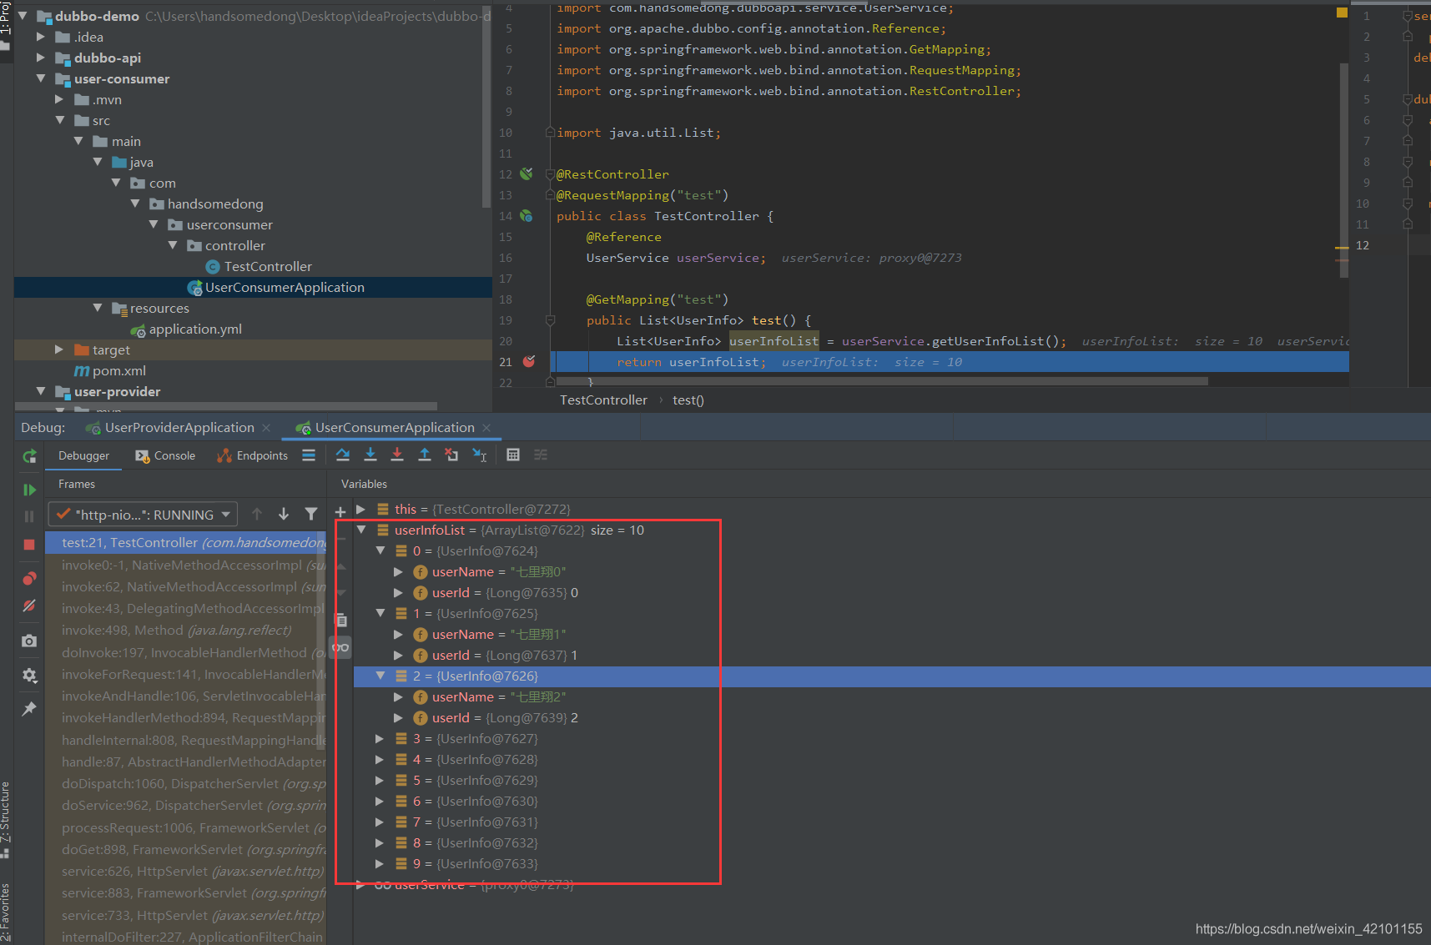Expand element 3 UserInfo@7627
Image resolution: width=1431 pixels, height=945 pixels.
click(x=380, y=738)
